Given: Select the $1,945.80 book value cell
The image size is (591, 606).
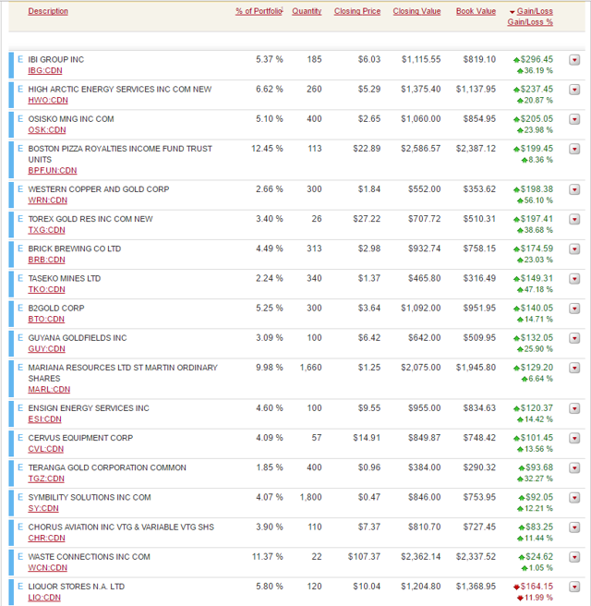Looking at the screenshot, I should 476,368.
